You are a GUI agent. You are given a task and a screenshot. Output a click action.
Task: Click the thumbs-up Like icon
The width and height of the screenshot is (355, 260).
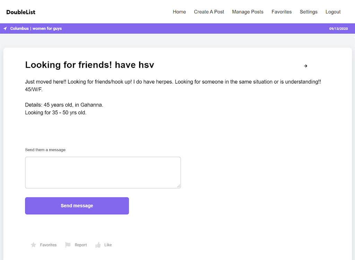tap(98, 245)
